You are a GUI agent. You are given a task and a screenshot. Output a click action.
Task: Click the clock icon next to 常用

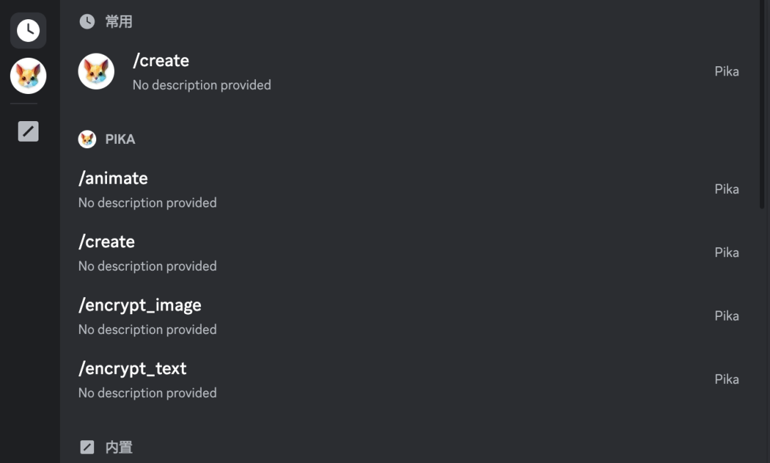pos(87,21)
